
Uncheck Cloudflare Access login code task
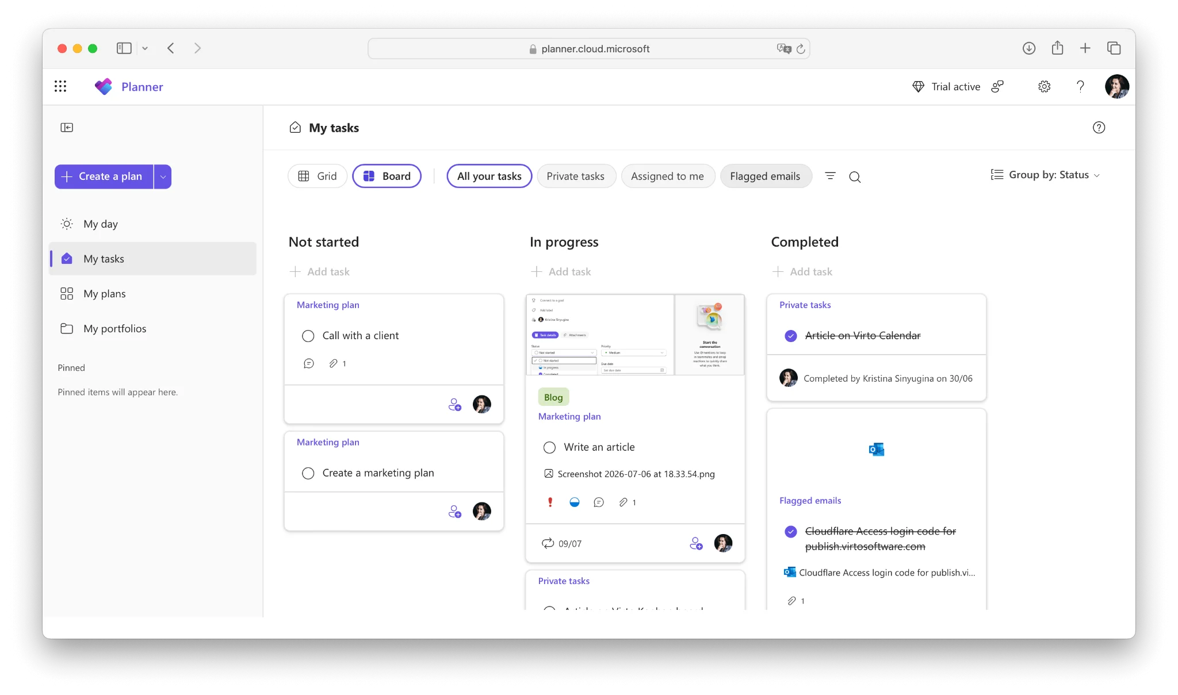point(791,531)
